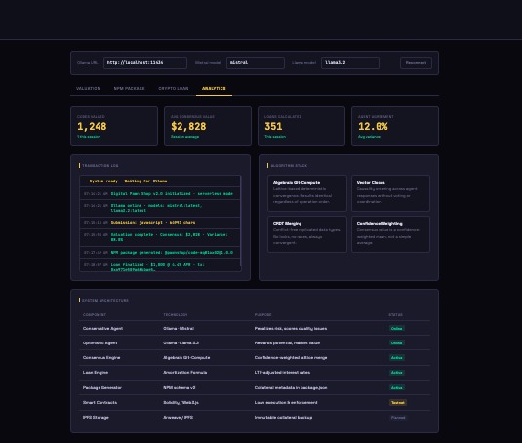The height and width of the screenshot is (443, 522).
Task: Click the 'NPM schema v2' technology cell
Action: (x=180, y=388)
